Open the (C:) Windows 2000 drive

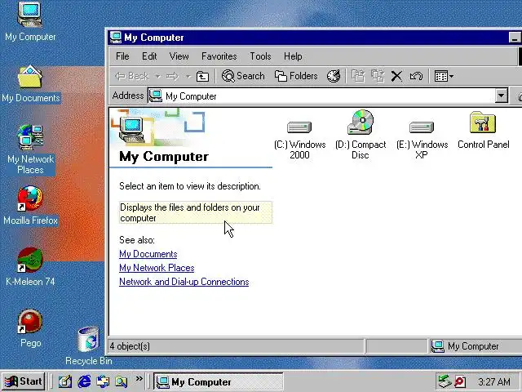coord(299,140)
